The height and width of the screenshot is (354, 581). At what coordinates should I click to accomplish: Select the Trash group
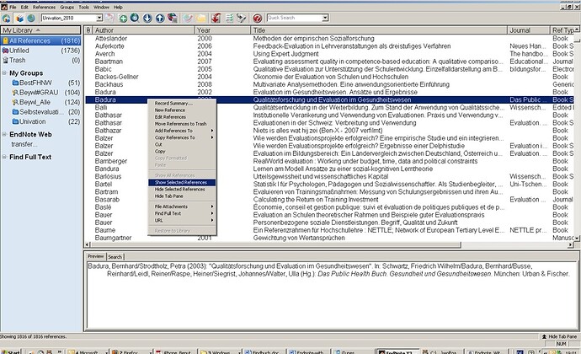pos(40,60)
